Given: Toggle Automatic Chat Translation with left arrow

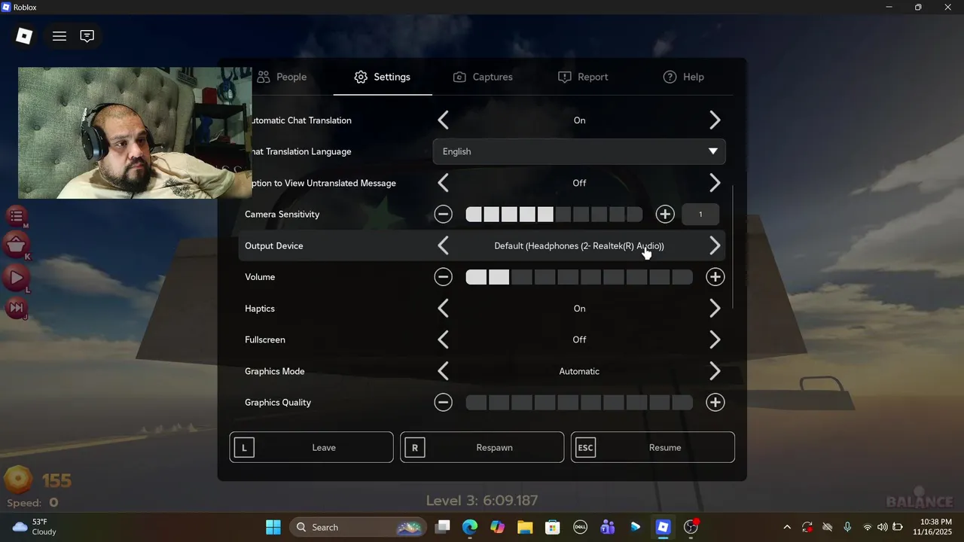Looking at the screenshot, I should (443, 120).
